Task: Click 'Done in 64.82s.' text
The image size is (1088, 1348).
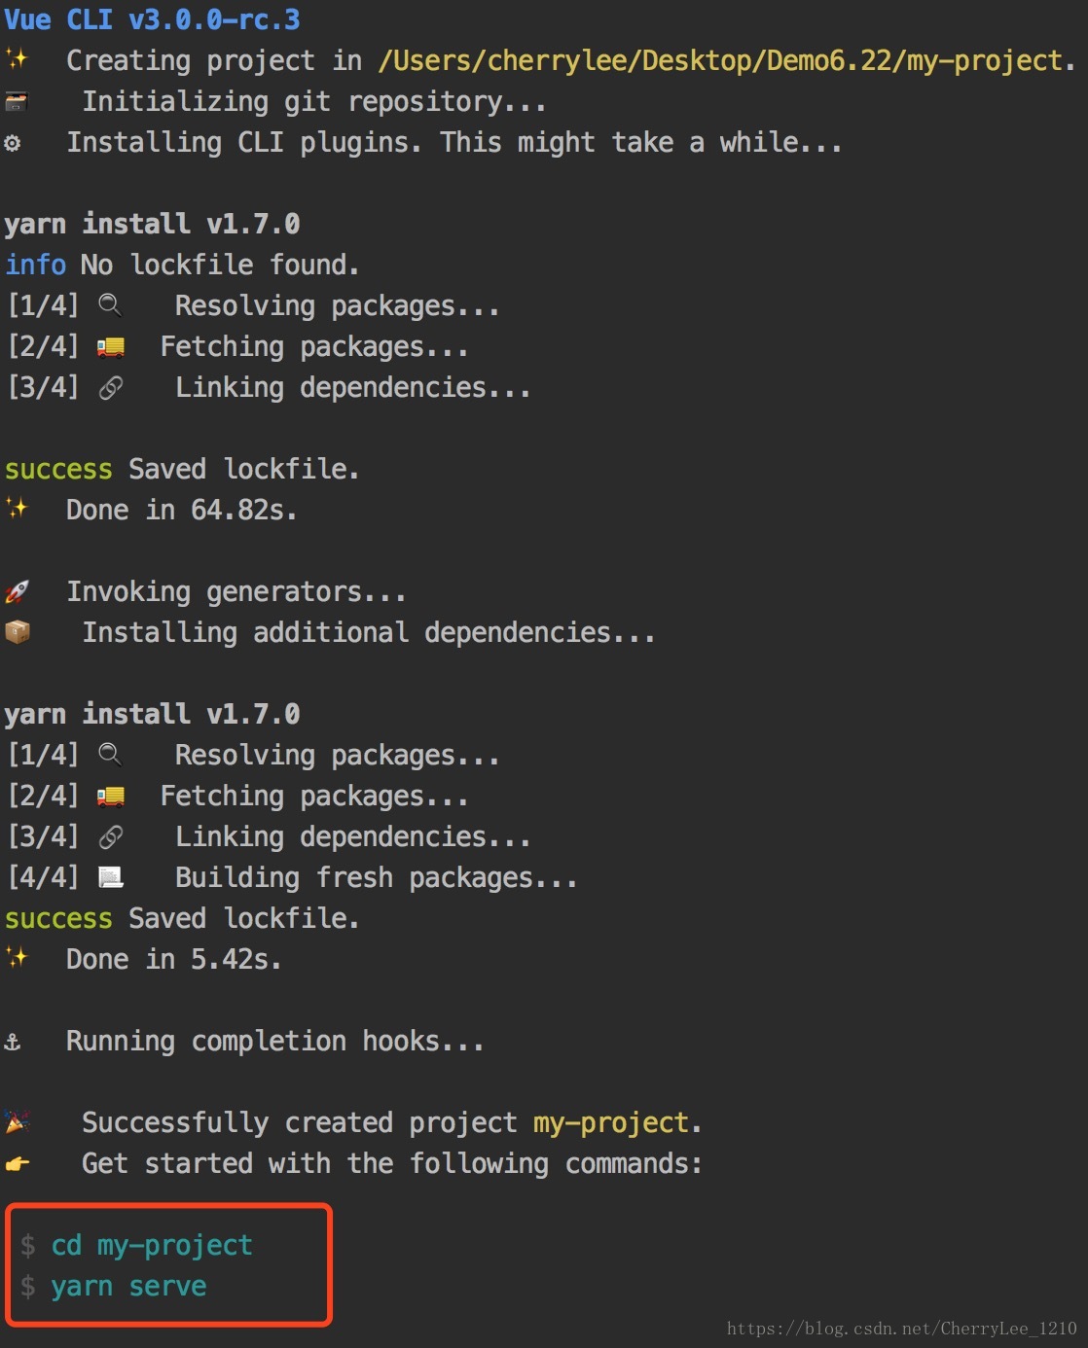Action: (x=182, y=511)
